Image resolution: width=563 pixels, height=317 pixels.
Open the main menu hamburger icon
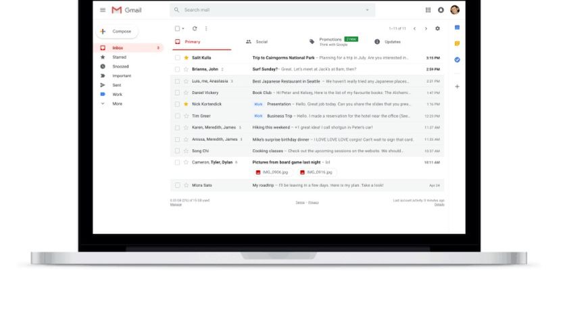pyautogui.click(x=103, y=10)
